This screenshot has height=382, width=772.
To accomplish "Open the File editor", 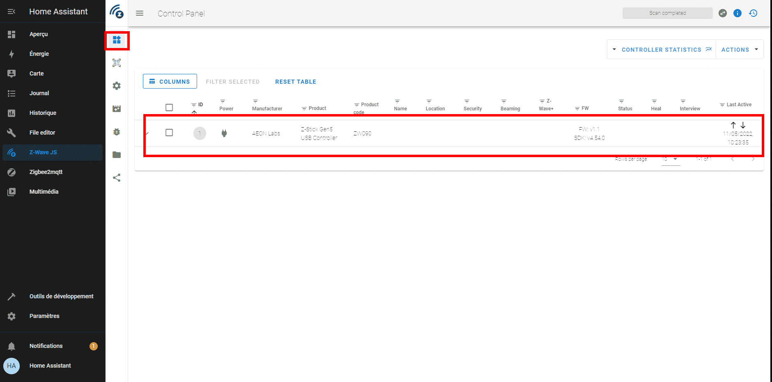I will pyautogui.click(x=53, y=133).
